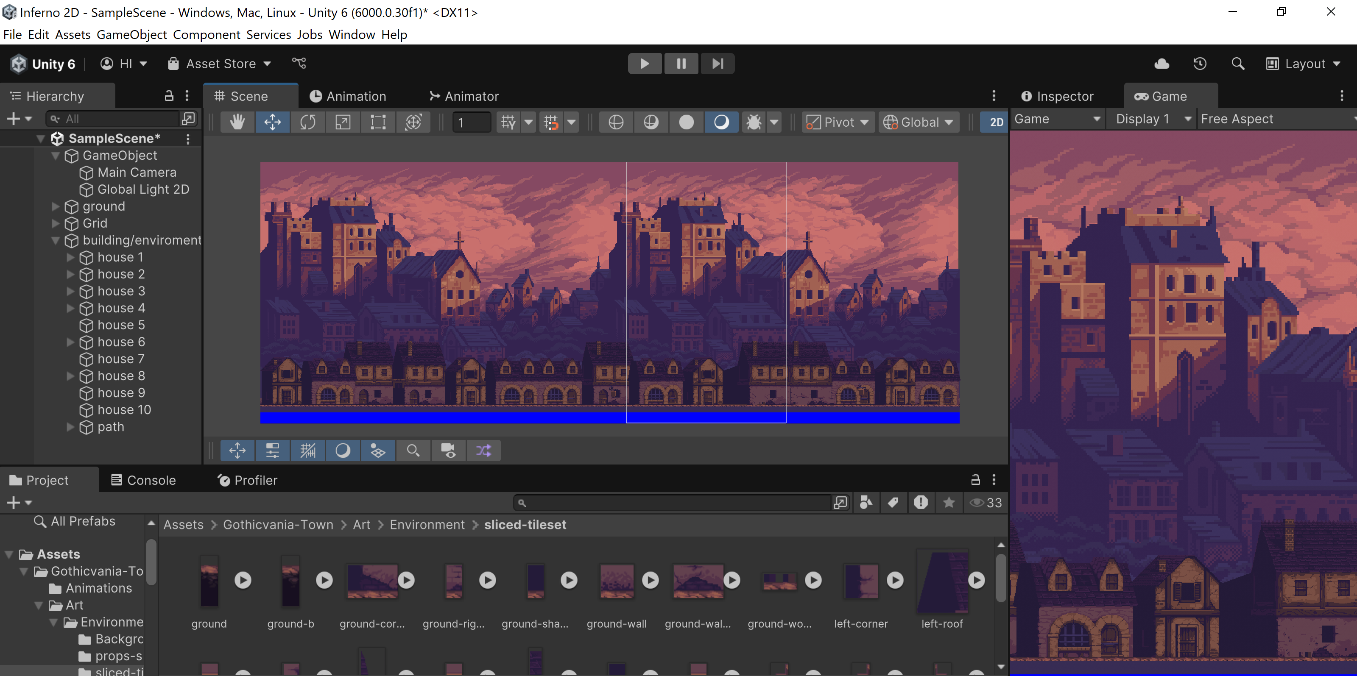
Task: Open the Asset Store dropdown
Action: pos(219,64)
